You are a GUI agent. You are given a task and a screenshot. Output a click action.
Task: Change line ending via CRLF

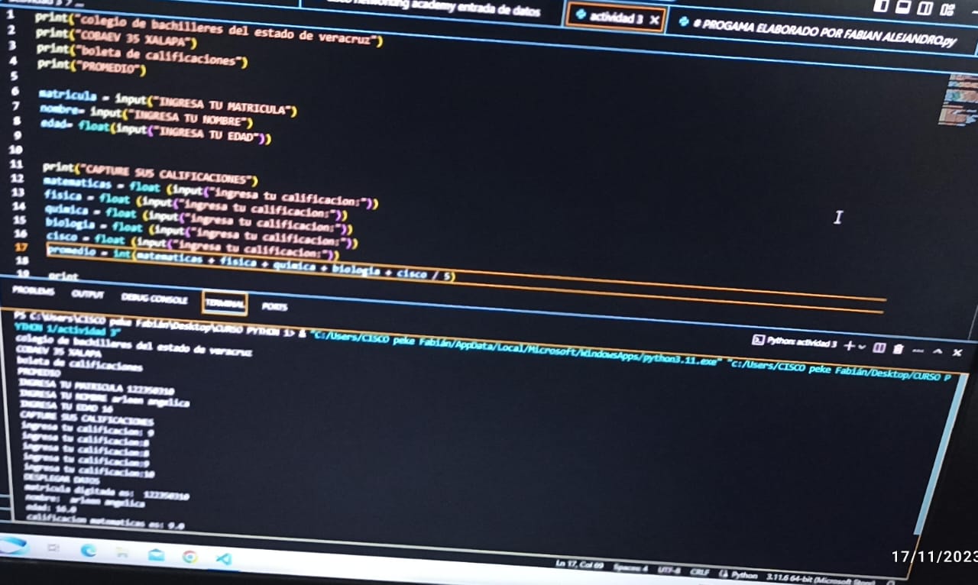[699, 571]
